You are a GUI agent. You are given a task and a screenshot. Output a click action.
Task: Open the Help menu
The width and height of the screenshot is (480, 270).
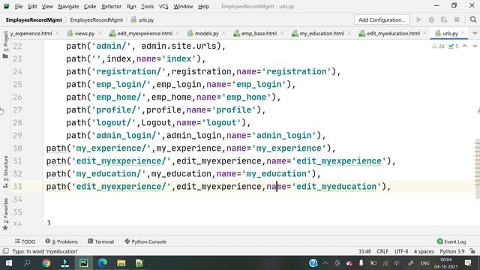pos(203,7)
